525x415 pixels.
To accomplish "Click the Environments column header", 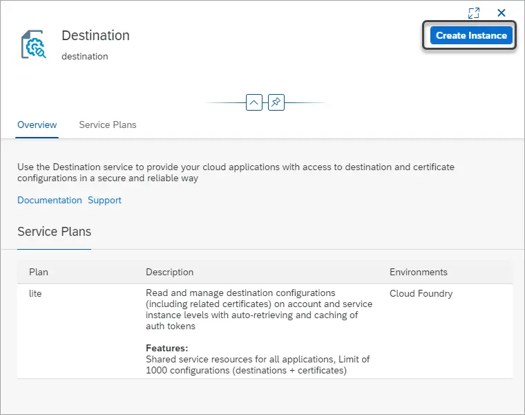I will click(x=419, y=272).
